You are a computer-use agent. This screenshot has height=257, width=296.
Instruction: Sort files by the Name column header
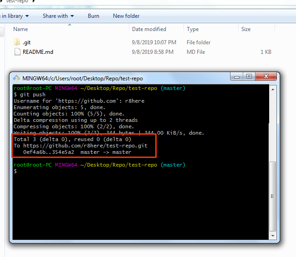[20, 29]
